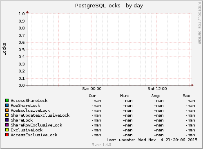
Task: Click the green AccessShareLock color swatch
Action: [x=7, y=100]
